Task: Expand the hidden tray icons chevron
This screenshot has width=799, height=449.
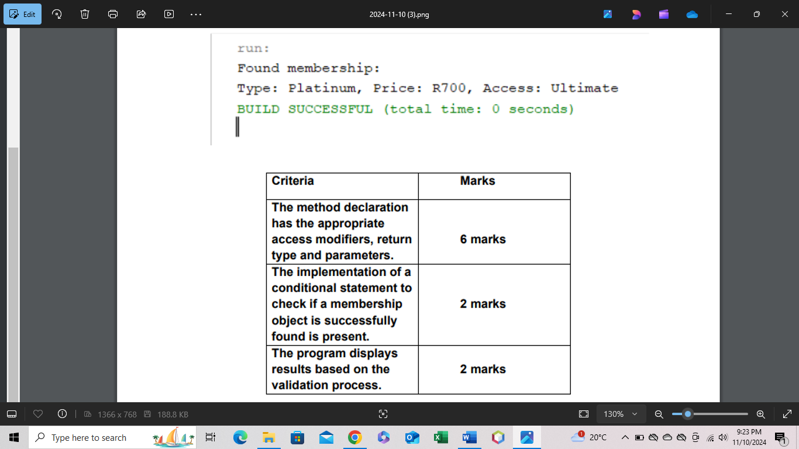Action: click(625, 437)
